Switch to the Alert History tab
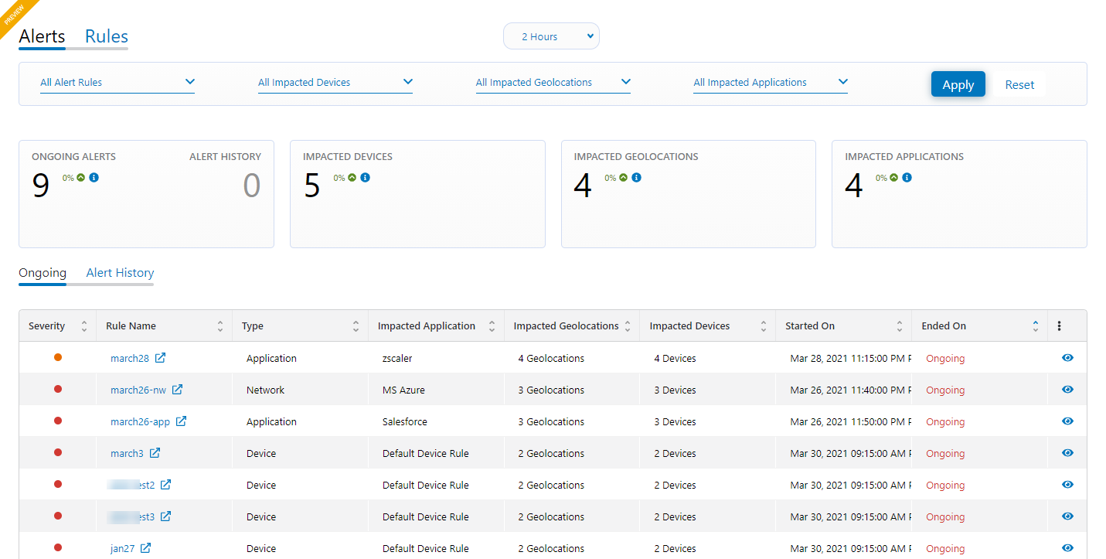This screenshot has width=1106, height=559. (120, 273)
